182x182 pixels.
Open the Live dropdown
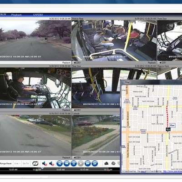coord(17,163)
